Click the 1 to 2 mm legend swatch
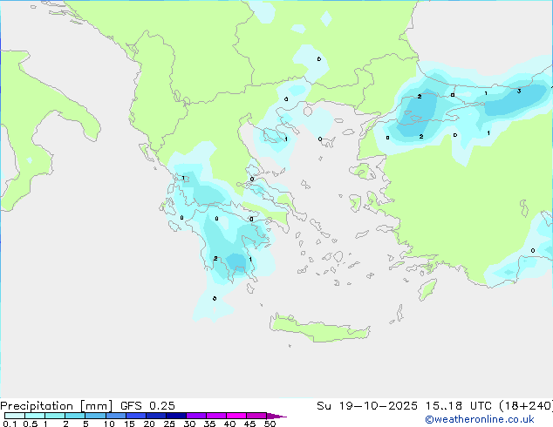 [x=55, y=416]
